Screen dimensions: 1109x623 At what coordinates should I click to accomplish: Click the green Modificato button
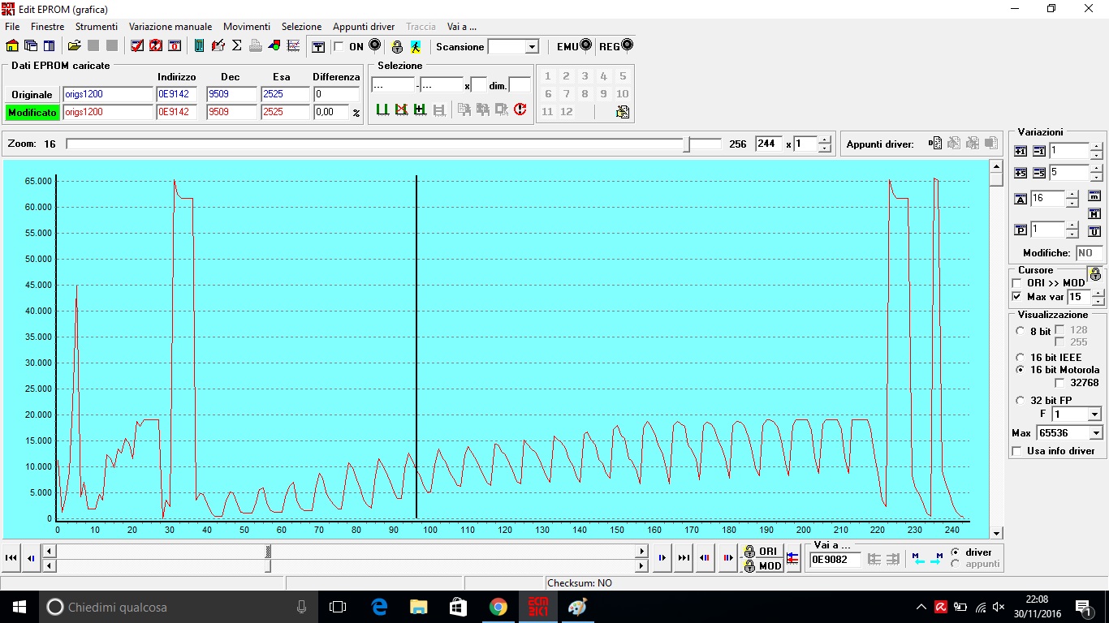click(32, 113)
